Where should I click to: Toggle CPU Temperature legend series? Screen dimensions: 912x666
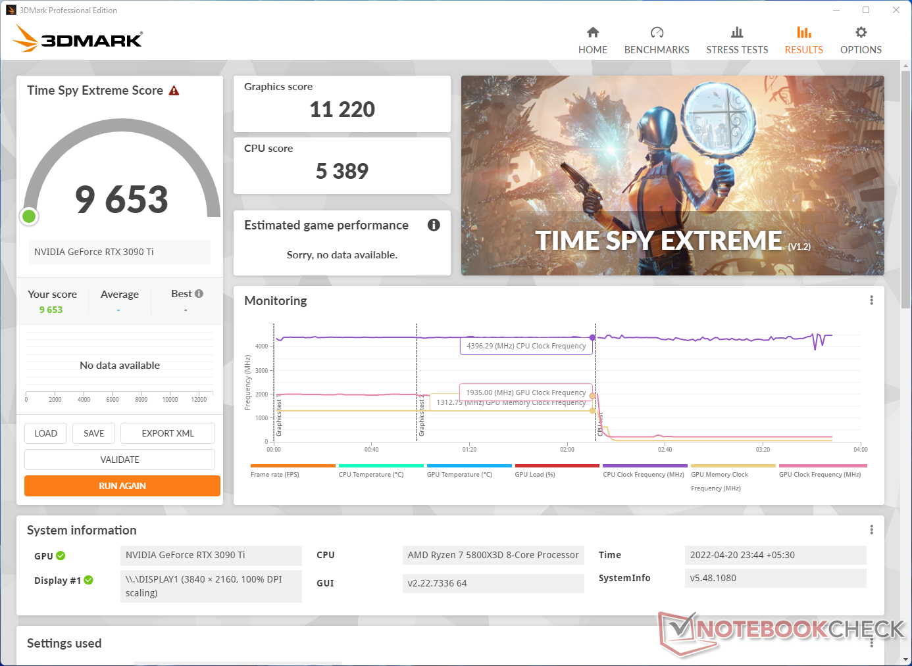pyautogui.click(x=381, y=471)
